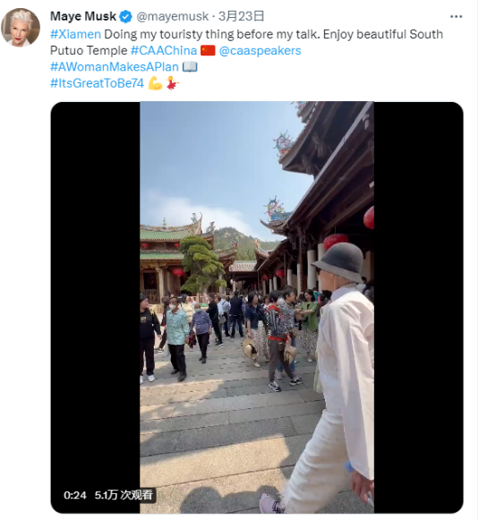This screenshot has width=496, height=521.
Task: Click the 5.1万 次观看 view count
Action: pos(124,495)
